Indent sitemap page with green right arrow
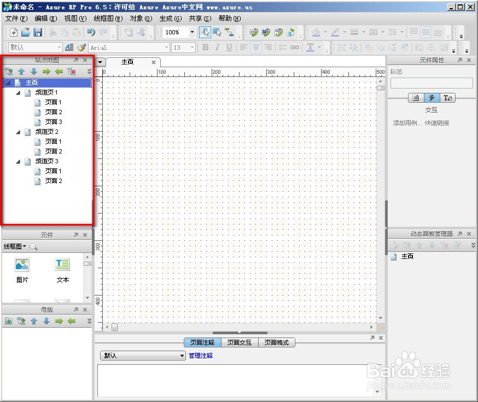Viewport: 478px width, 402px height. [46, 72]
